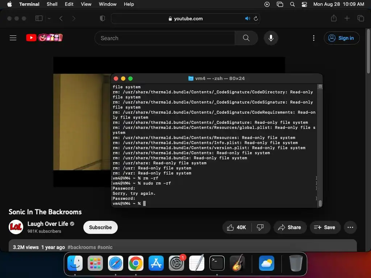
Task: Open more video actions ellipsis
Action: tap(350, 227)
